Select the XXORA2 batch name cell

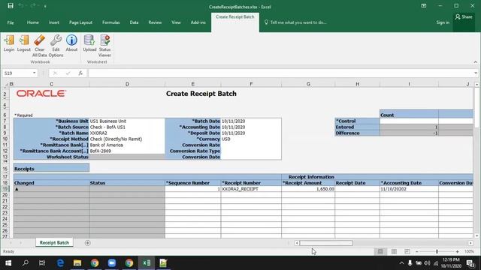(127, 133)
